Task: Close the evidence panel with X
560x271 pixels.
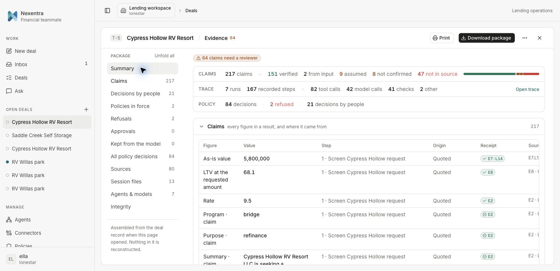Action: pos(540,38)
